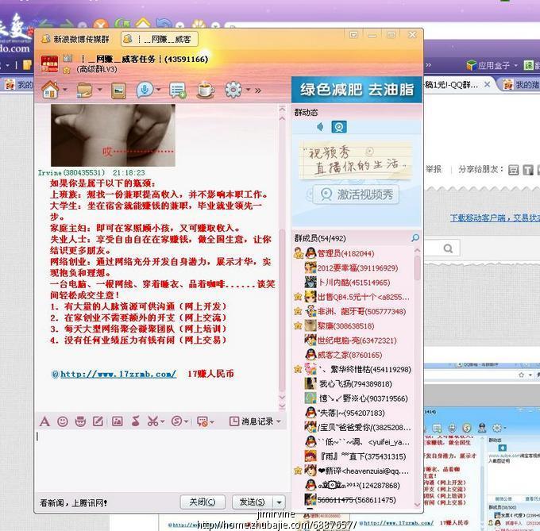Click 举报 in the browser page
Viewport: 540px width, 531px height.
(x=434, y=169)
